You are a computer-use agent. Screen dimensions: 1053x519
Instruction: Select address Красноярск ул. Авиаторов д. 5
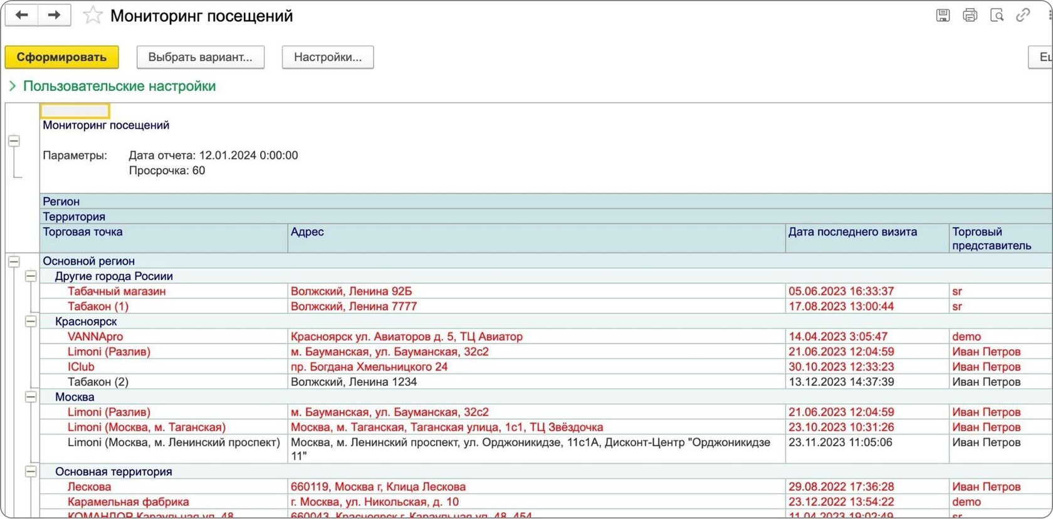(x=406, y=337)
